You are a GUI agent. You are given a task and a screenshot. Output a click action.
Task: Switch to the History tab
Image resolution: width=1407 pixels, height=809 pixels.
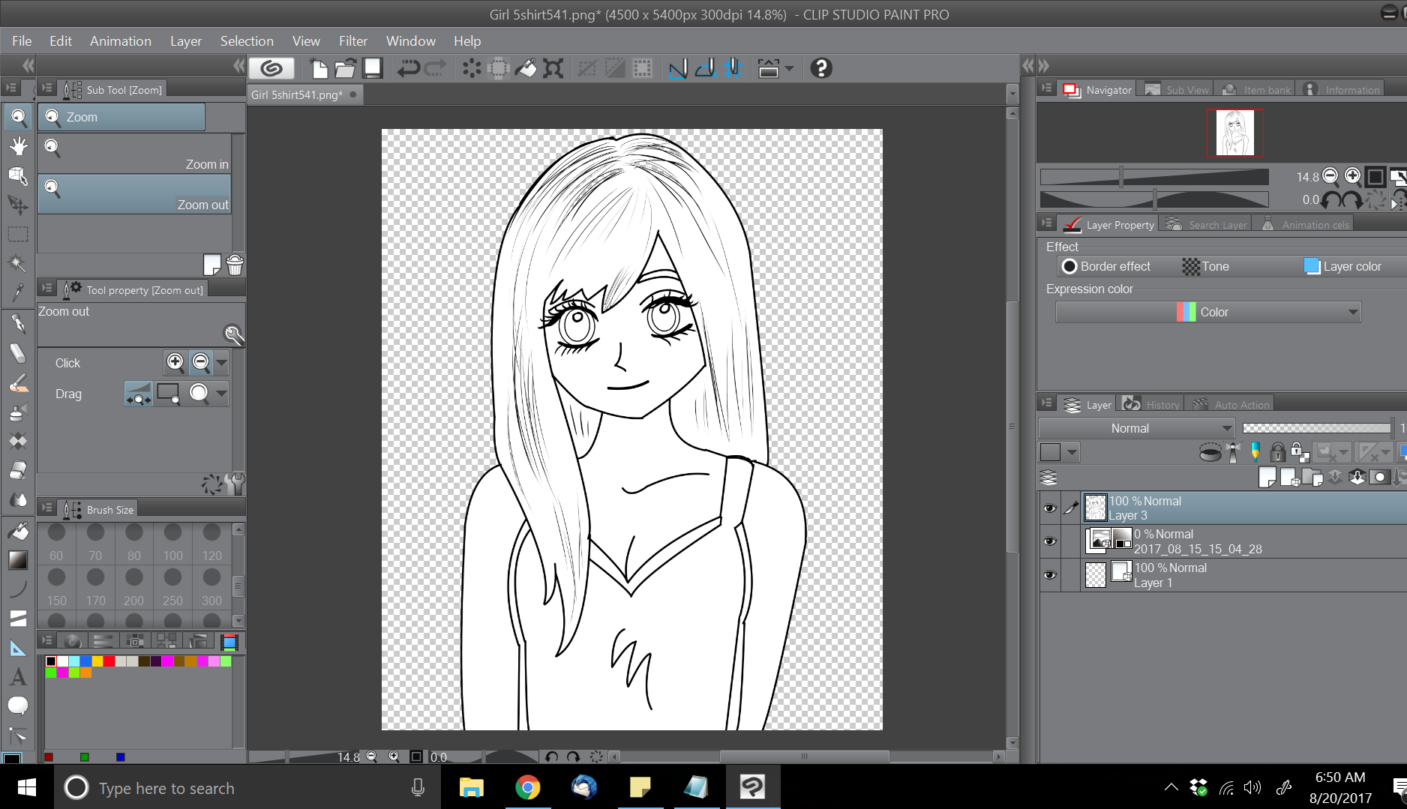coord(1152,404)
